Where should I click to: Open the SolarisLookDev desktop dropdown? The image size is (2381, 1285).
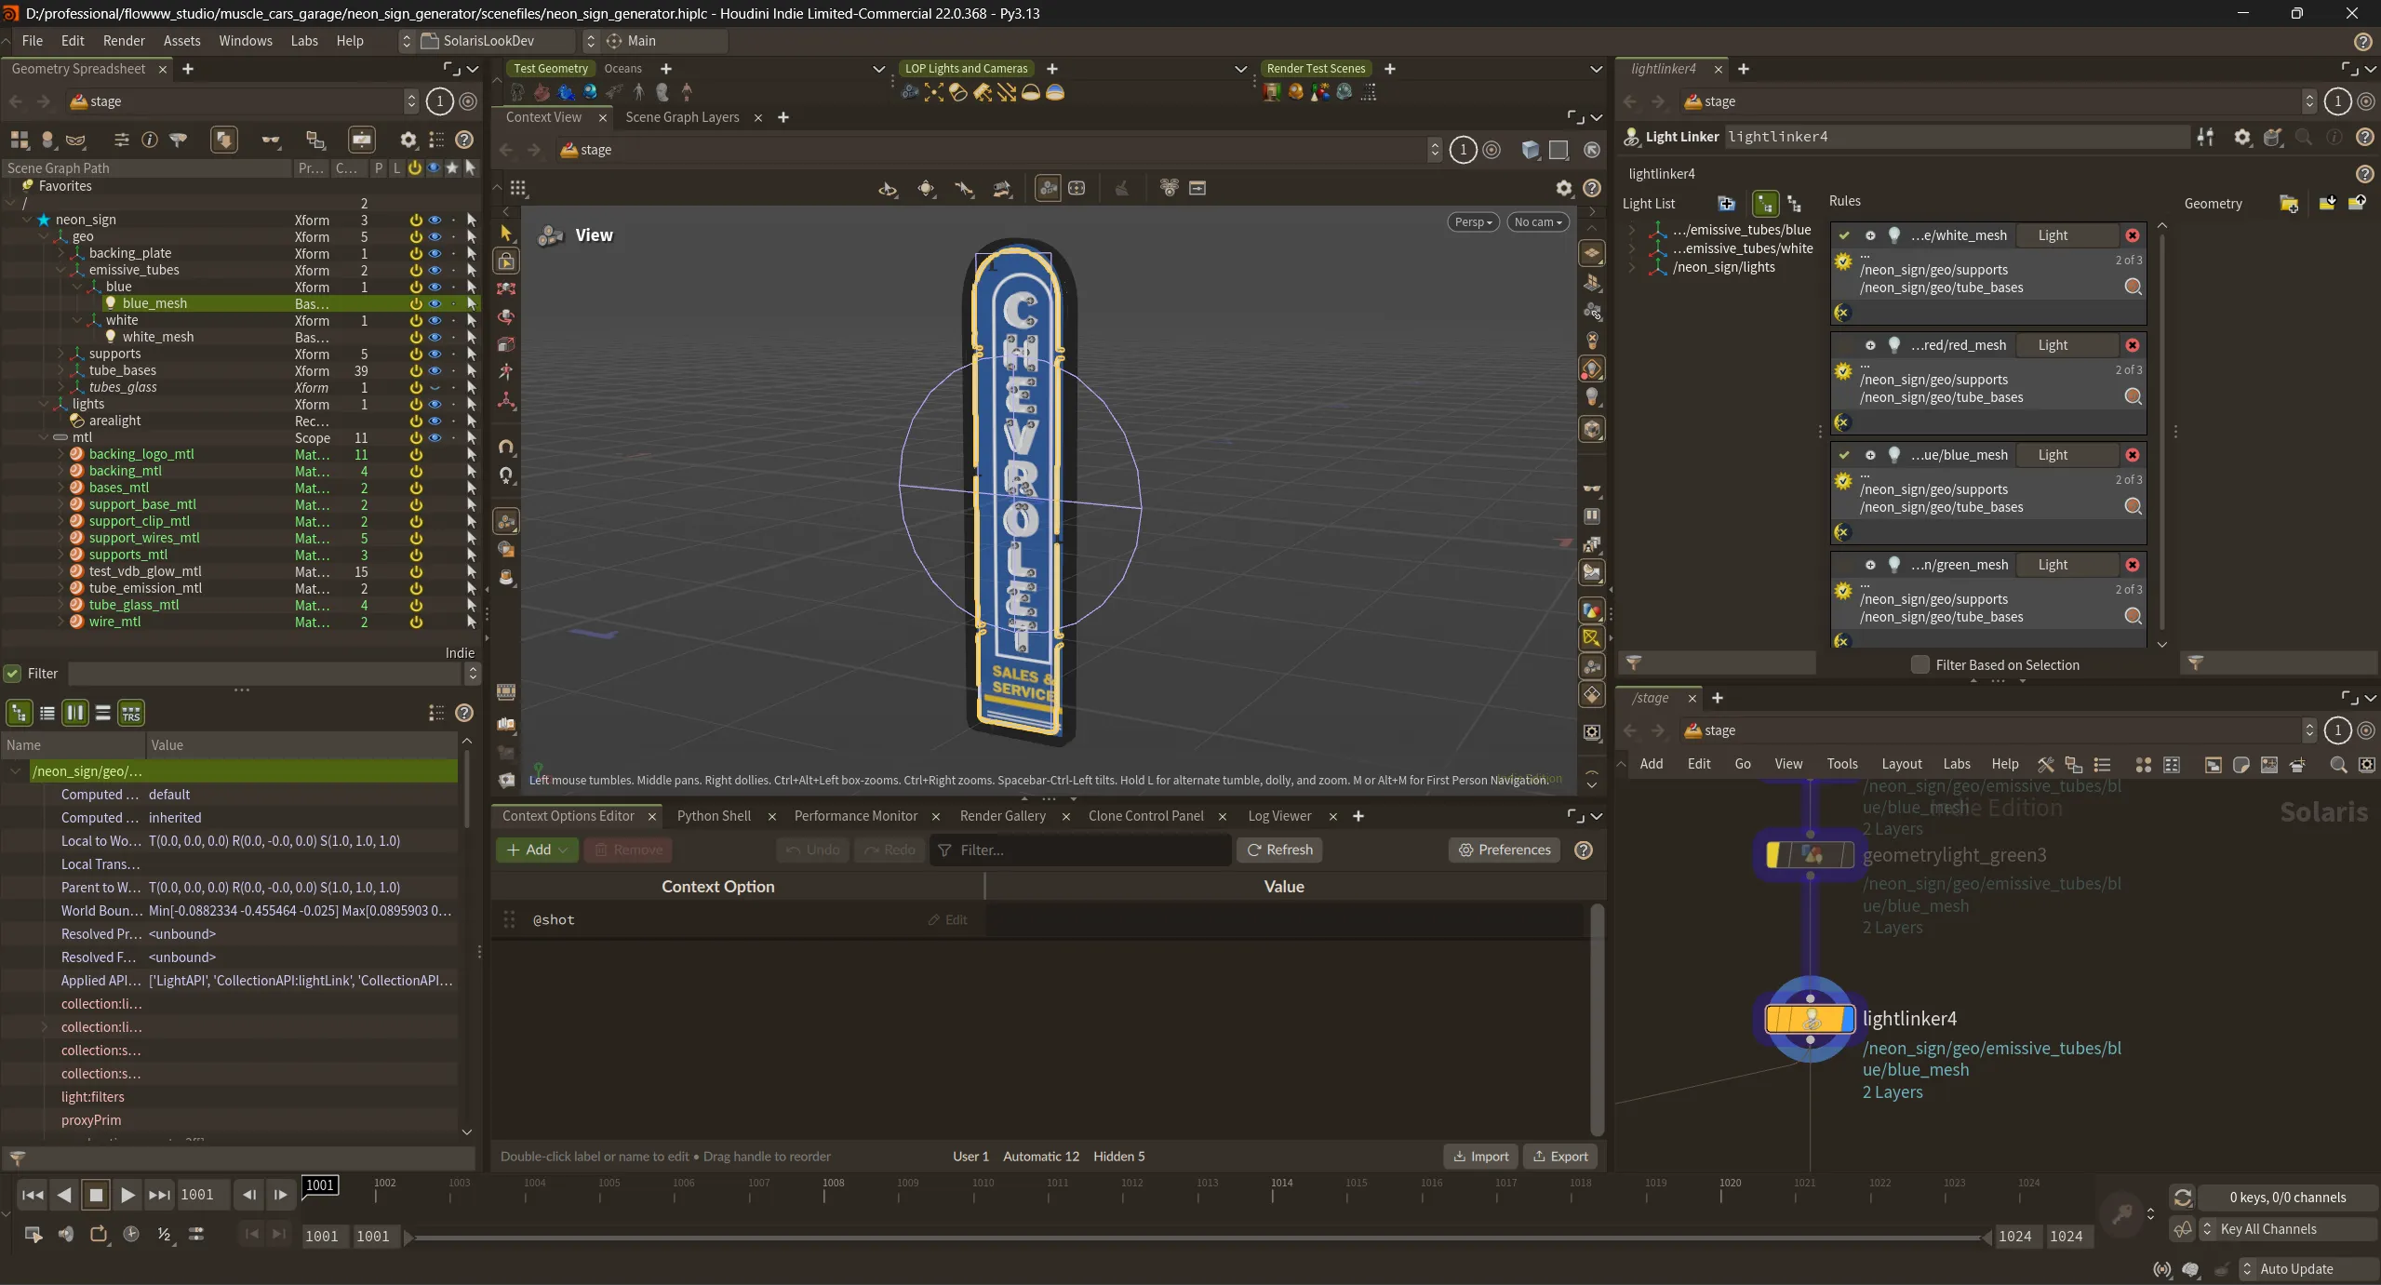point(488,41)
